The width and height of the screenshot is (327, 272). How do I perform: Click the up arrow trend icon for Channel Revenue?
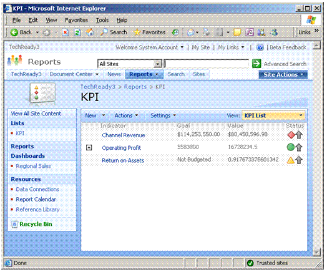(299, 135)
